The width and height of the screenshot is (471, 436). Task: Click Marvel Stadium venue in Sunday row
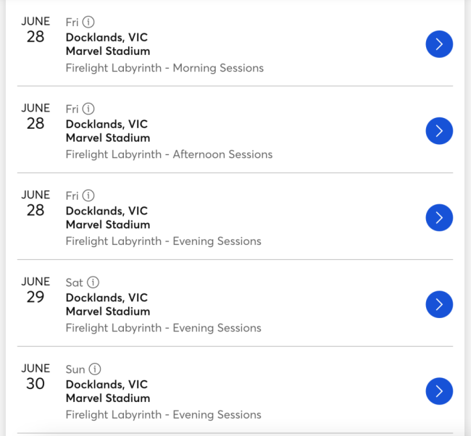(108, 398)
